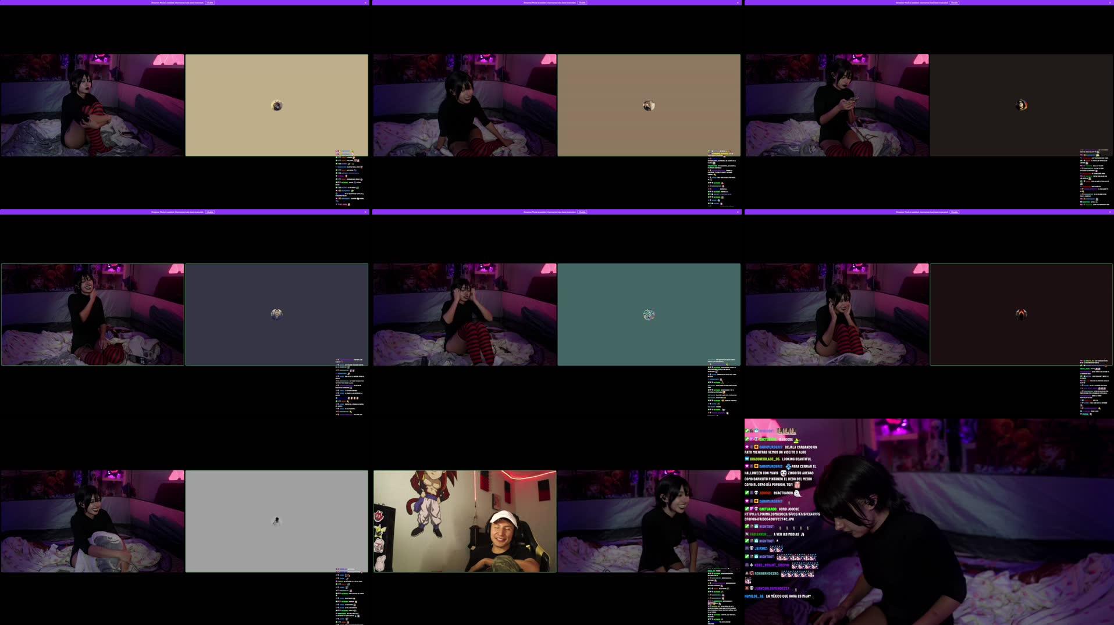This screenshot has height=625, width=1114.
Task: Select Nightbot's badge icon in chat
Action: pos(756,526)
